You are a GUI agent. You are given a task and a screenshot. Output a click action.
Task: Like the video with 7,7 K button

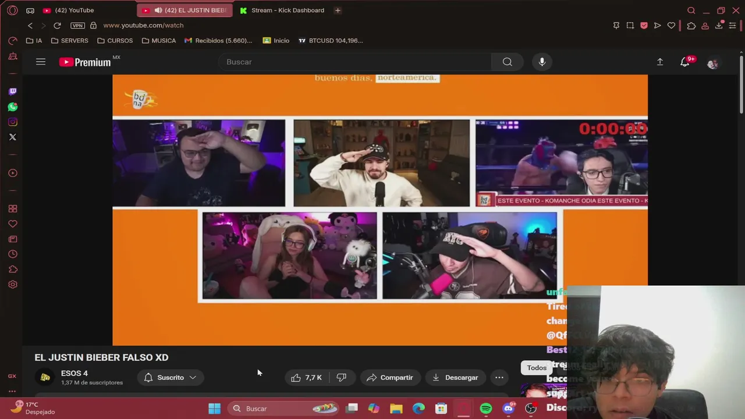(307, 378)
